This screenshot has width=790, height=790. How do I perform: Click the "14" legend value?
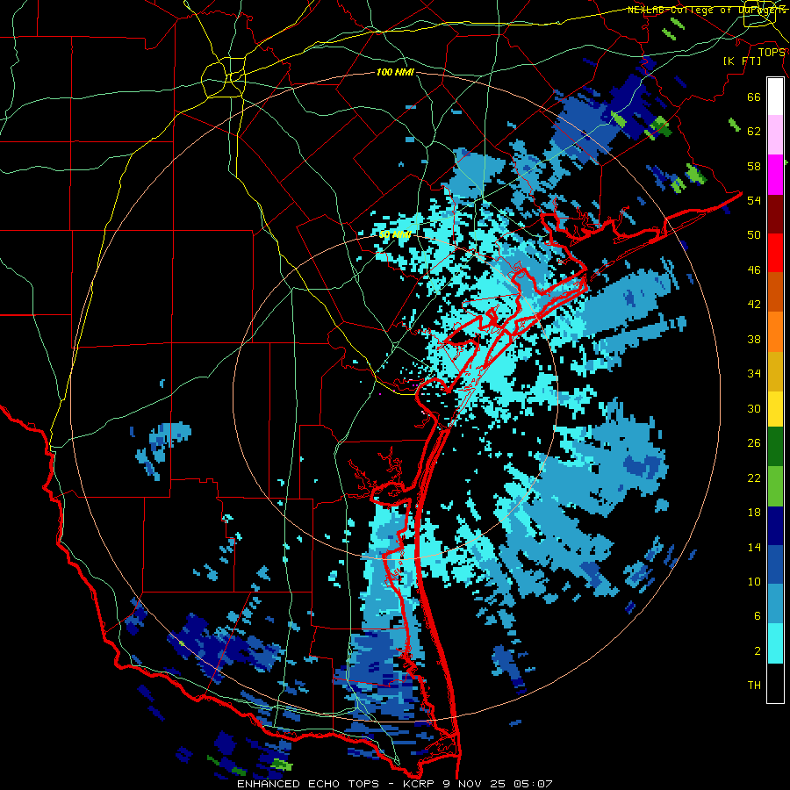754,547
